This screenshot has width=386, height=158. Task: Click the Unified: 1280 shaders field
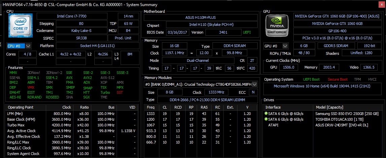(362, 53)
